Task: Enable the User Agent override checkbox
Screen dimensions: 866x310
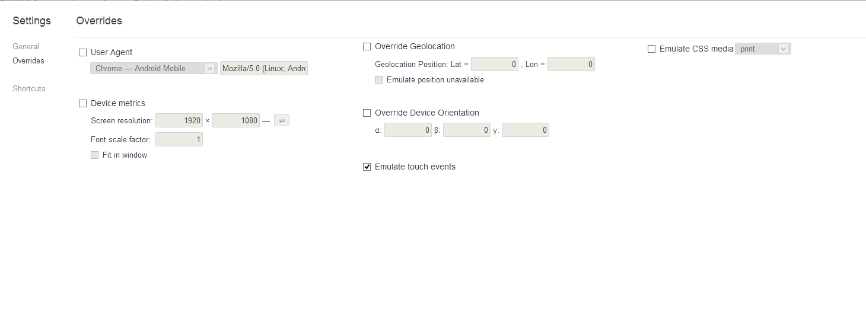Action: tap(83, 53)
